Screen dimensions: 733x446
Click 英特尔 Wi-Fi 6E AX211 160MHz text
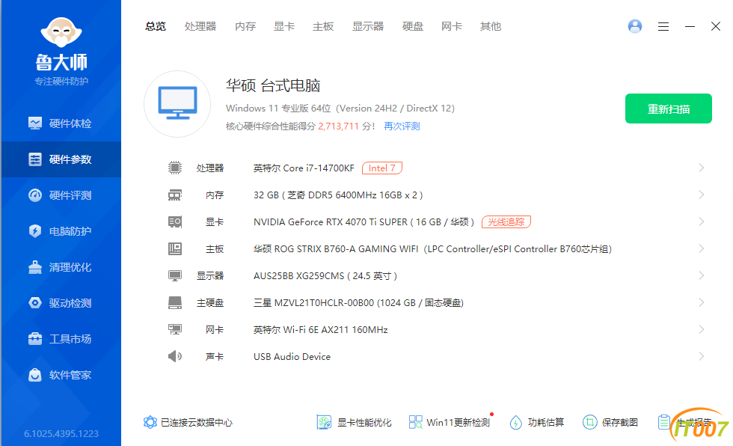[321, 329]
